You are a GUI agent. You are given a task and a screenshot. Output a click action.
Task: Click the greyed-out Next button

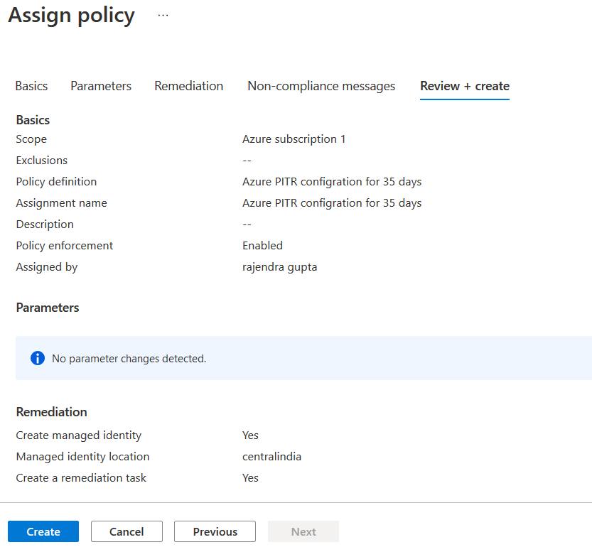(x=303, y=531)
